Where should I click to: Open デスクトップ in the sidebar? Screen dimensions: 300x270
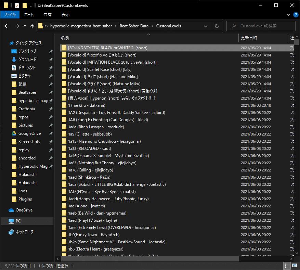(27, 51)
